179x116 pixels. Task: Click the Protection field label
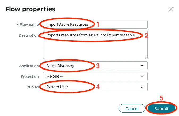(30, 76)
